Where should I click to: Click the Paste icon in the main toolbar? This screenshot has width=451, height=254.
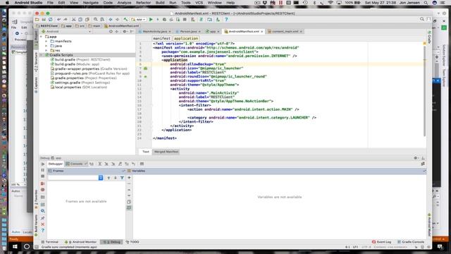tap(87, 20)
